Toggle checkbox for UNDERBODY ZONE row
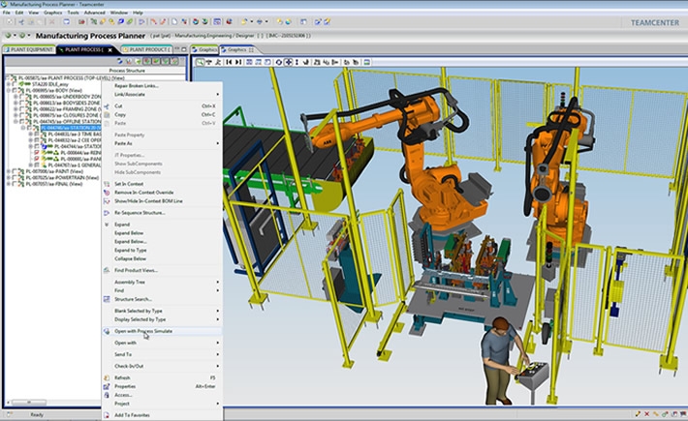 pyautogui.click(x=22, y=97)
